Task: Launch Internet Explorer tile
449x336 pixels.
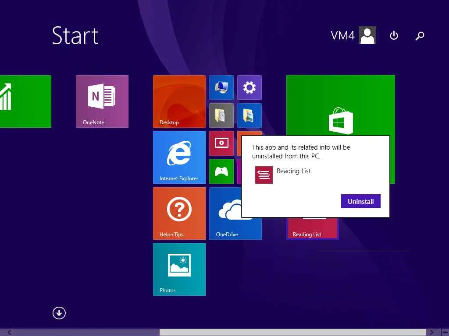Action: pyautogui.click(x=179, y=157)
